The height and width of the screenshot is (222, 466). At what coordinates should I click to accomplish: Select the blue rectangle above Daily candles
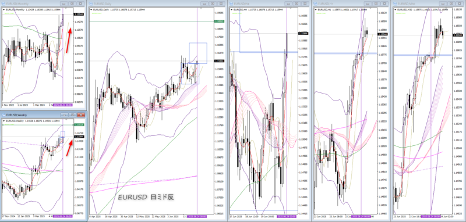pos(198,53)
